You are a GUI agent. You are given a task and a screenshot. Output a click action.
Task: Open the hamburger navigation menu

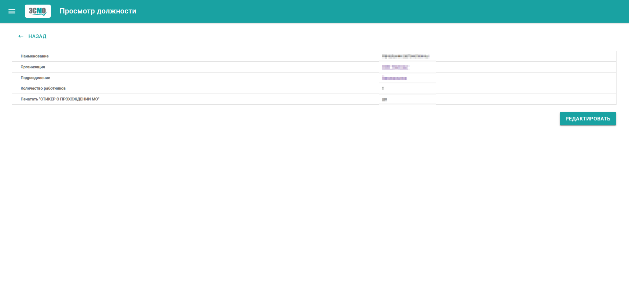(x=12, y=11)
